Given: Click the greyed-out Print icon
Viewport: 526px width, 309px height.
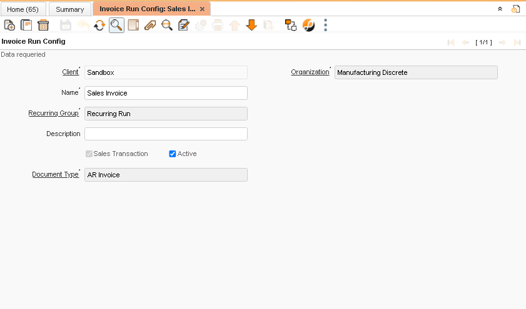Looking at the screenshot, I should pyautogui.click(x=218, y=25).
